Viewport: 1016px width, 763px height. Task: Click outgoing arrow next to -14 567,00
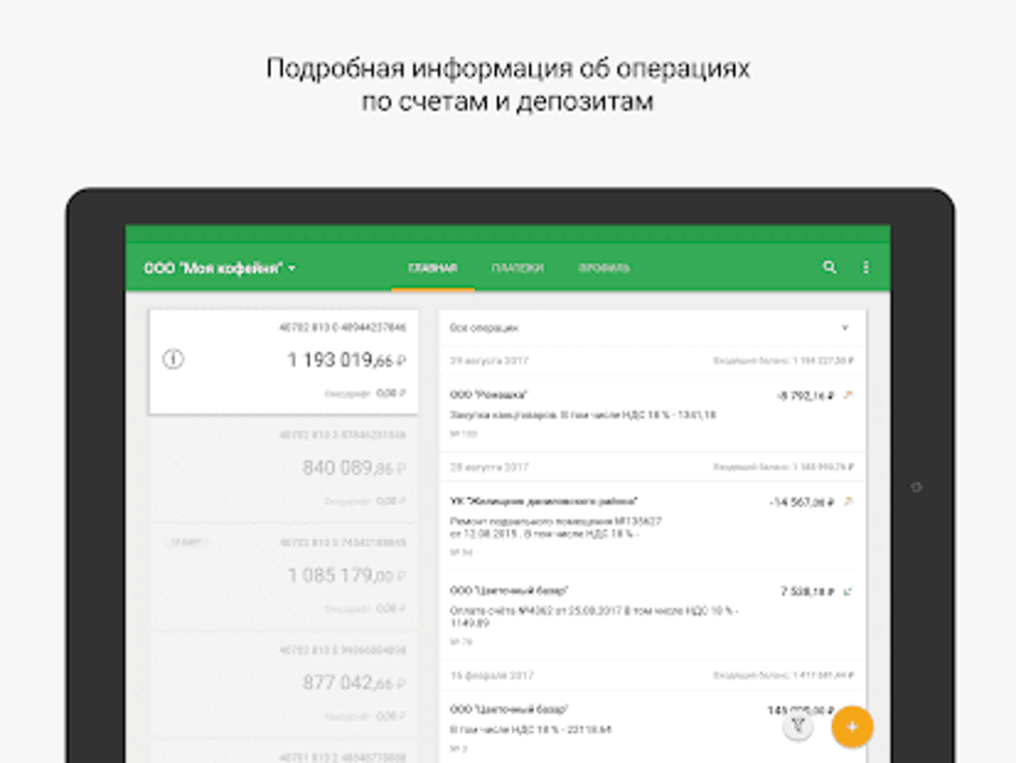coord(848,502)
